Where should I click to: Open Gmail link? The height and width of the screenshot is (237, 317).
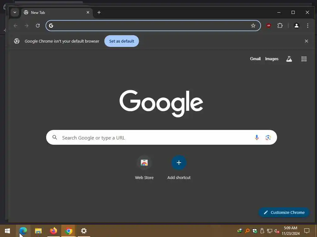pyautogui.click(x=255, y=59)
